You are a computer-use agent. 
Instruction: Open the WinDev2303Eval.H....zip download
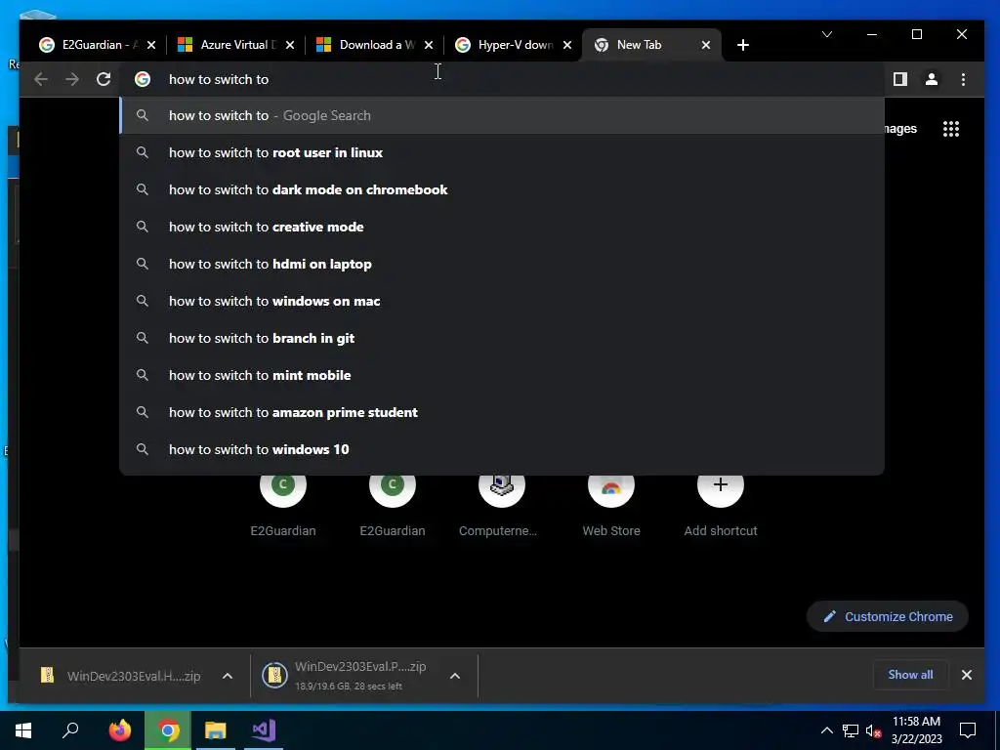(121, 676)
